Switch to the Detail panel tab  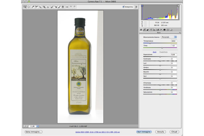(148, 30)
